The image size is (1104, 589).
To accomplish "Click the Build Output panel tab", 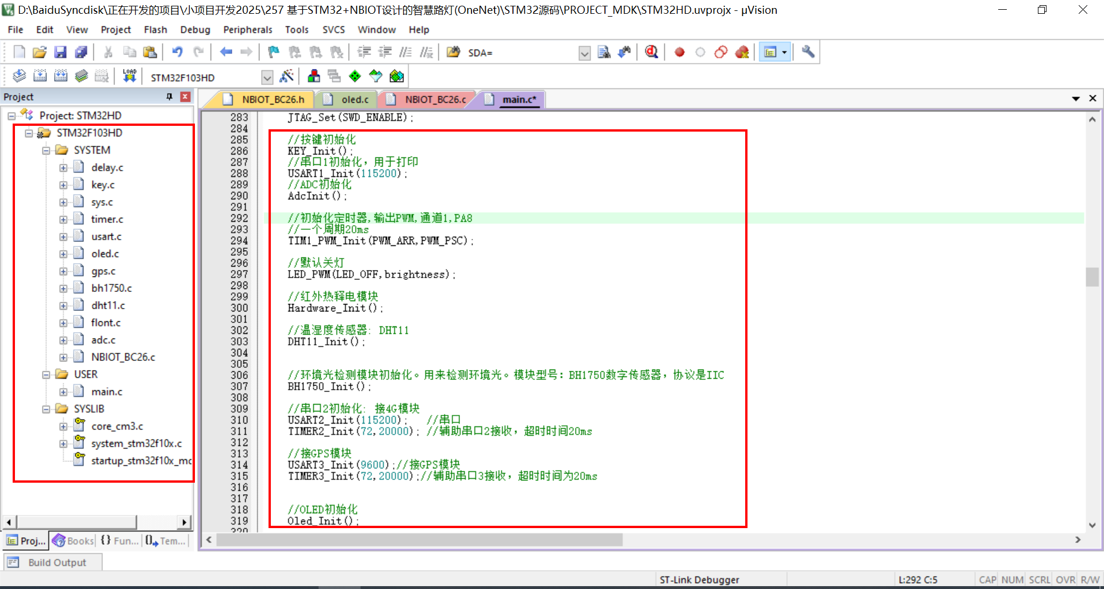I will 53,563.
